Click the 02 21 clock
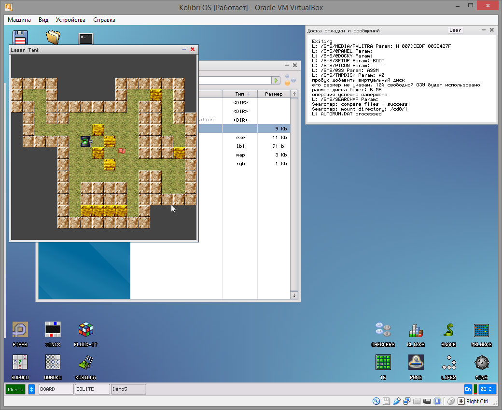 pyautogui.click(x=487, y=389)
